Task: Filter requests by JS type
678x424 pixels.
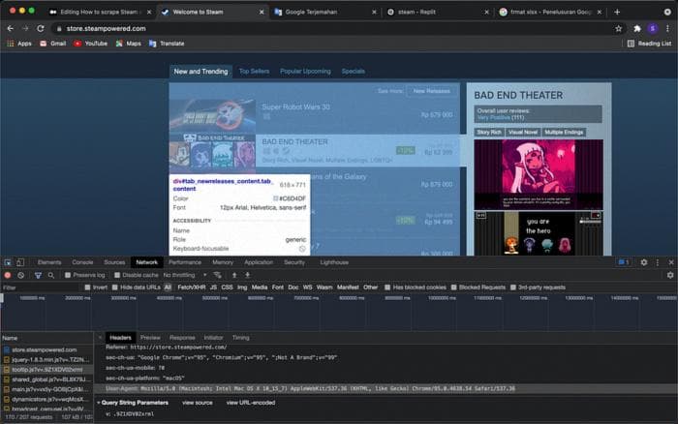Action: (213, 288)
